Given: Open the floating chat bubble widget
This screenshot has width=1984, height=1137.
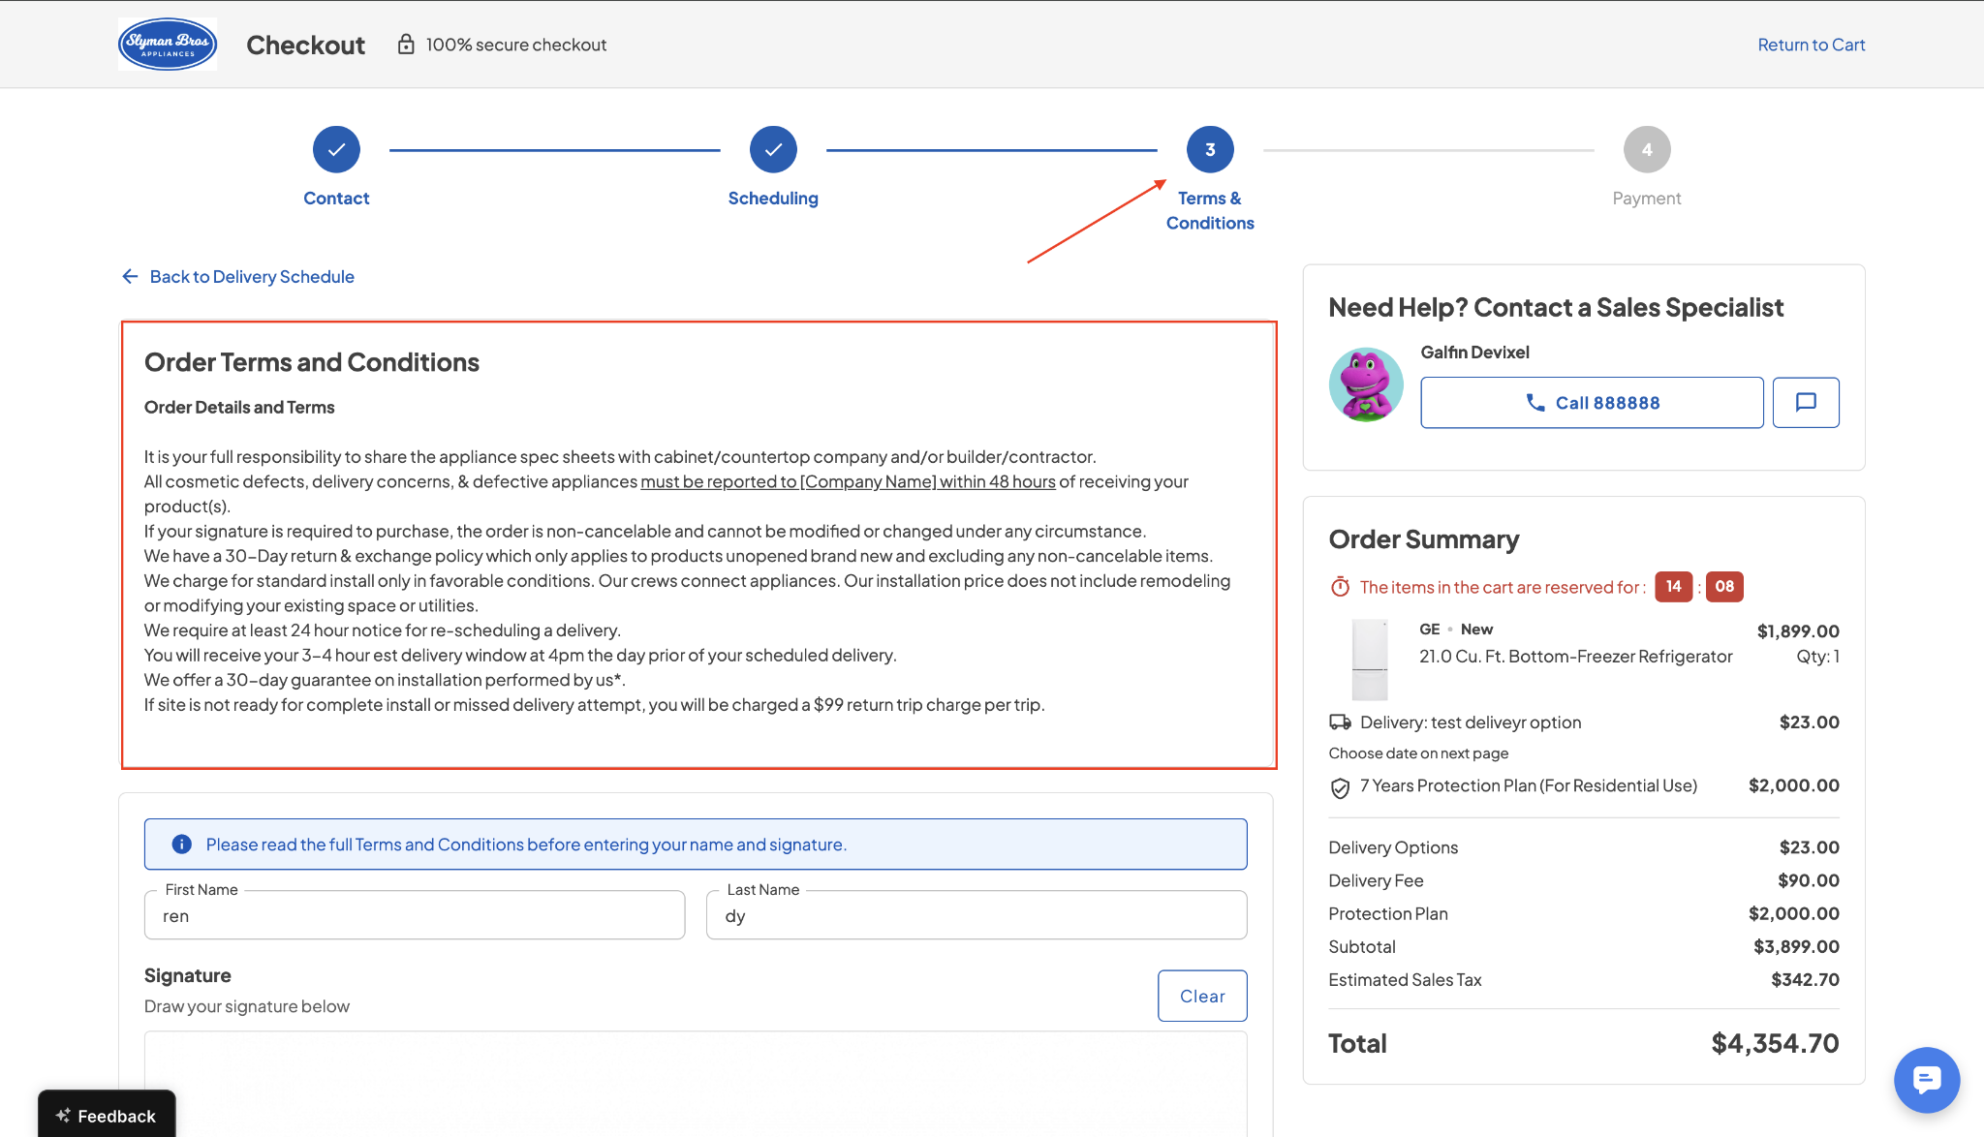Looking at the screenshot, I should coord(1927,1079).
